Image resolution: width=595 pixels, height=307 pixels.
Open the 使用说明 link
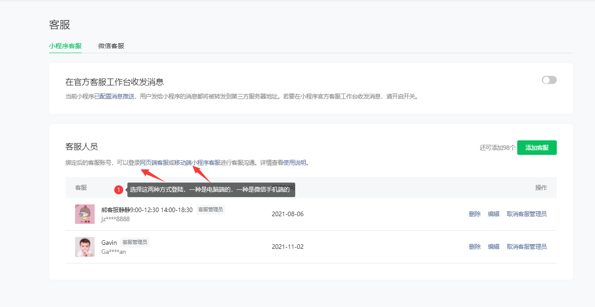click(x=295, y=163)
